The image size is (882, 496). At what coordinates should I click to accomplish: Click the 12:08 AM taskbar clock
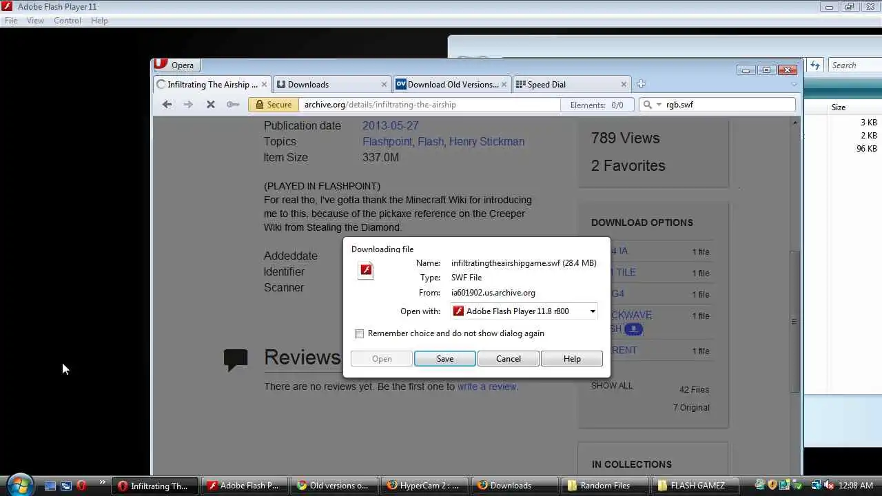click(856, 486)
